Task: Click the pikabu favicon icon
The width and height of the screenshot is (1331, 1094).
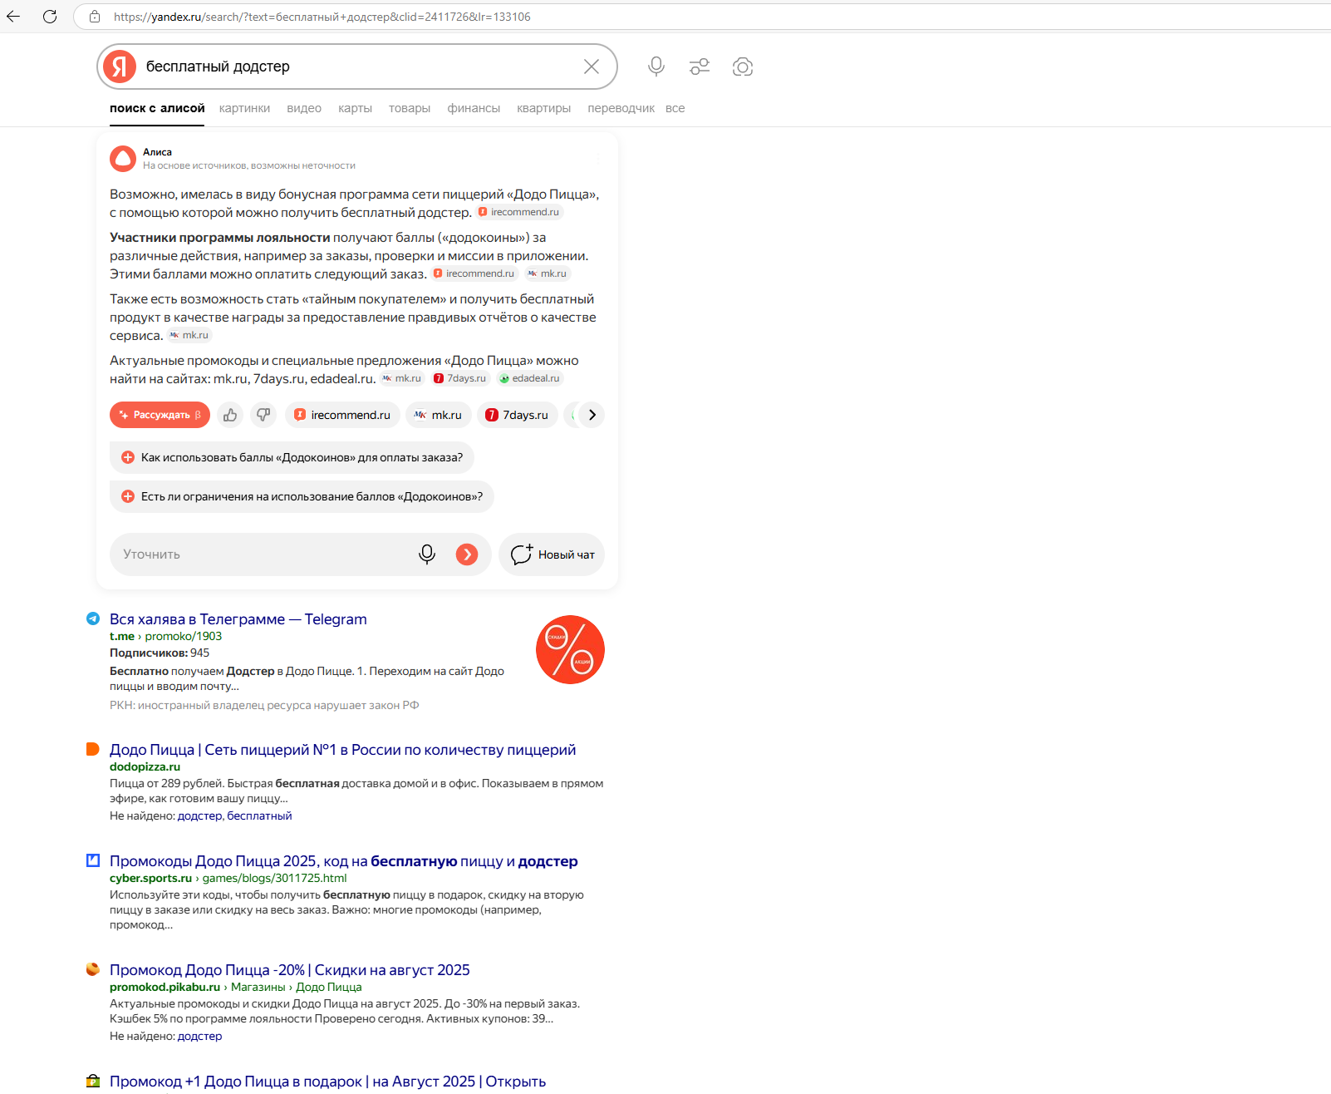Action: tap(93, 969)
